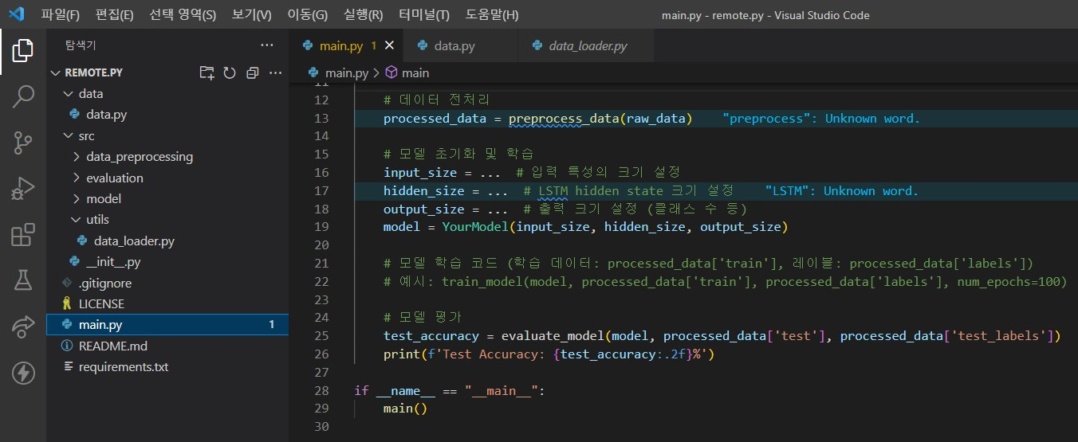Open the Explorer view in activity bar
The height and width of the screenshot is (442, 1078).
click(23, 51)
